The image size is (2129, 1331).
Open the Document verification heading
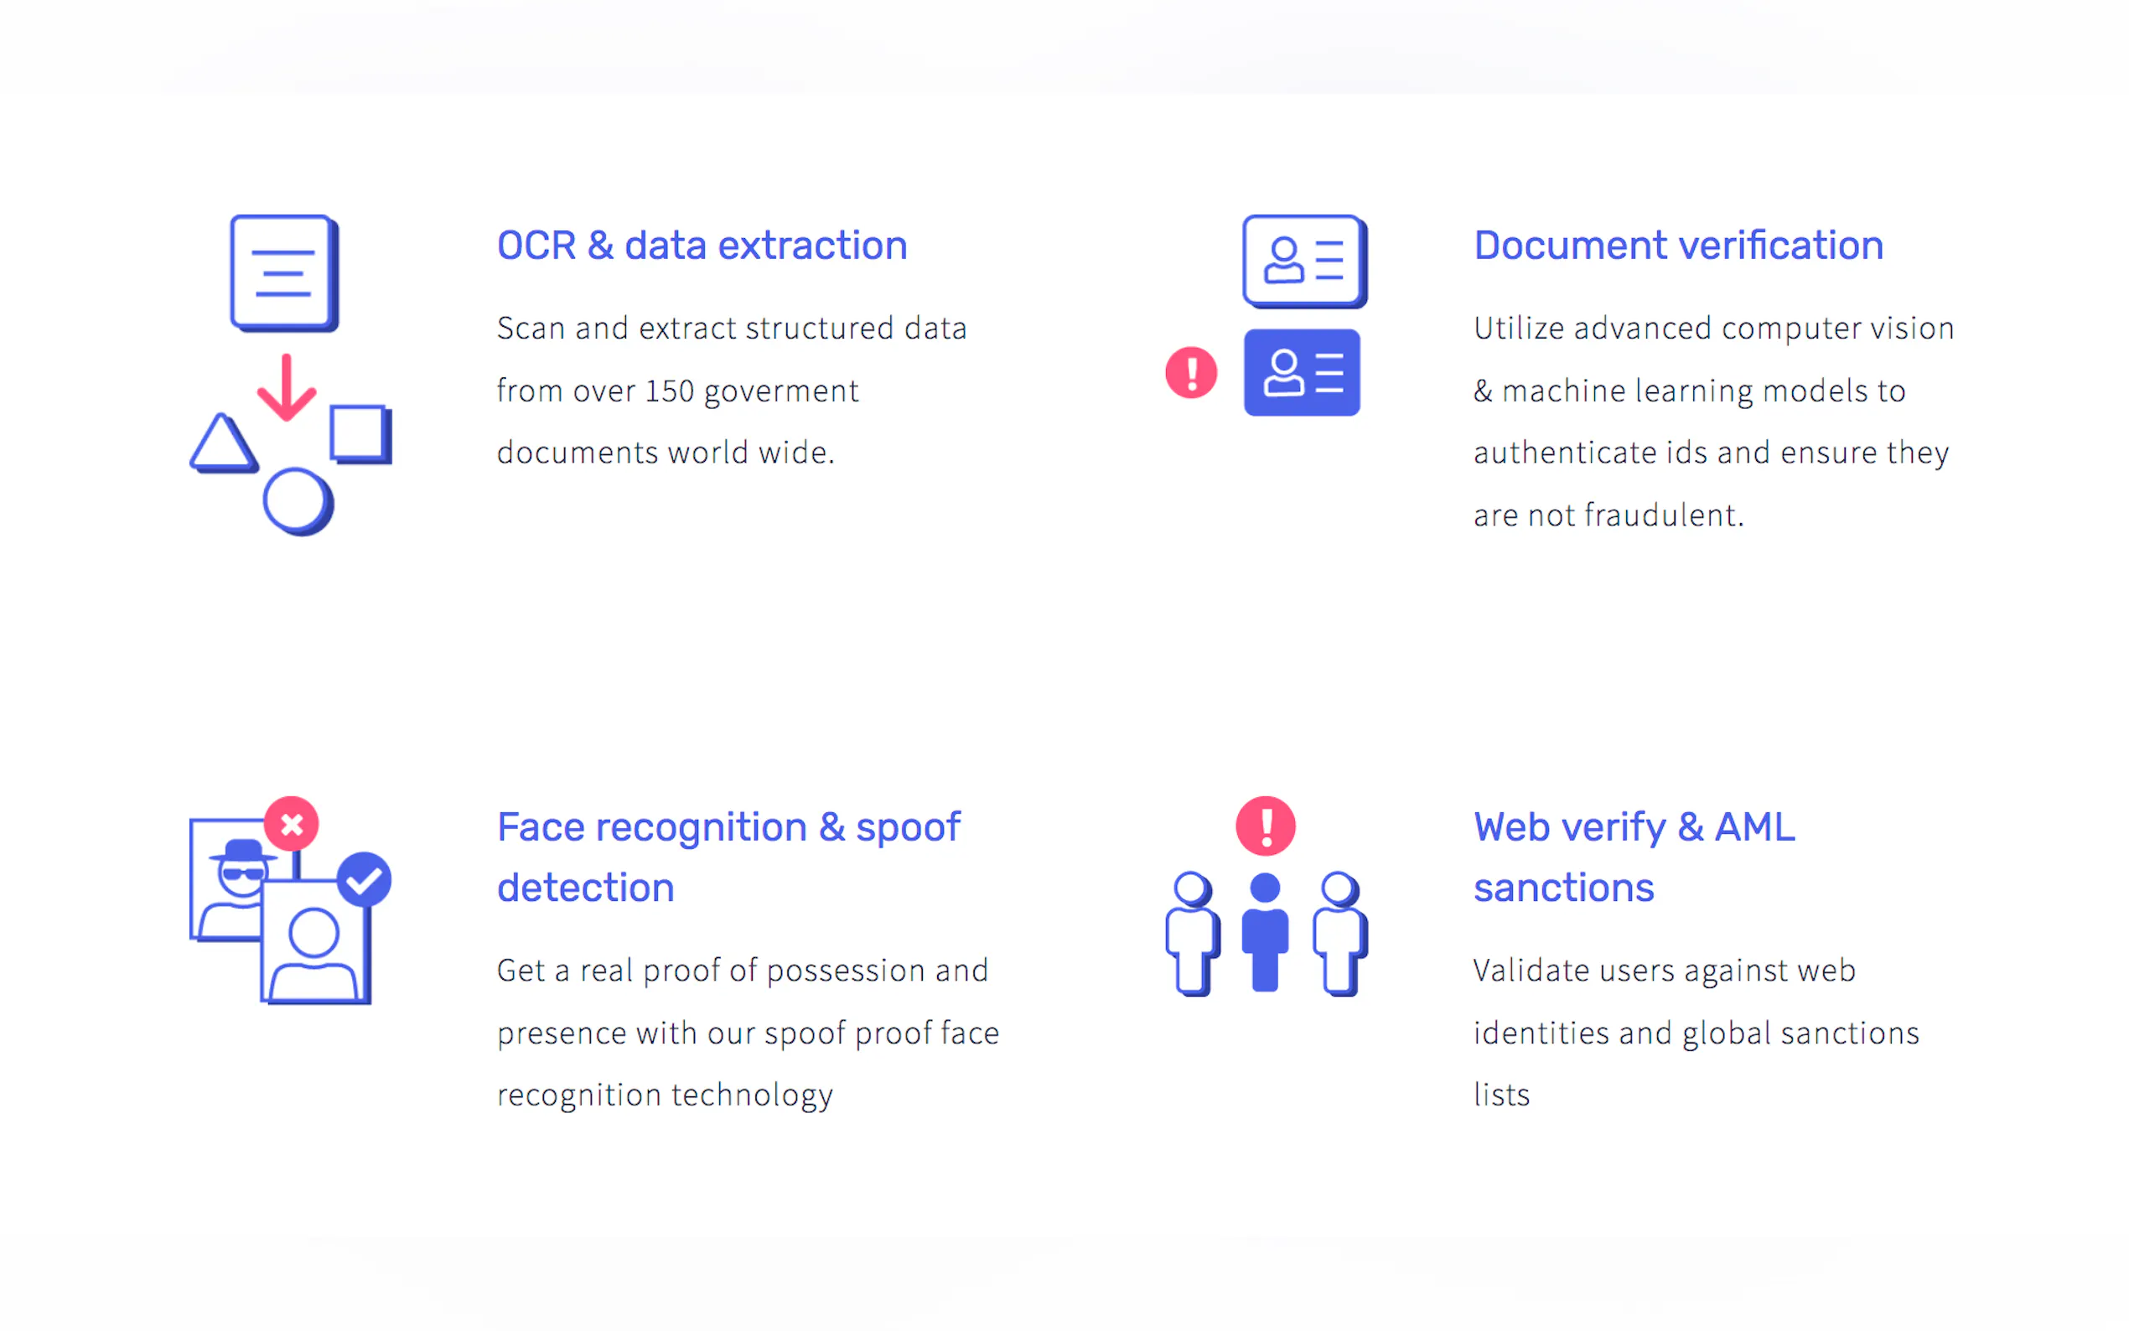coord(1677,246)
